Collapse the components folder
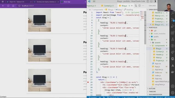This screenshot has width=175, height=98. [150, 45]
